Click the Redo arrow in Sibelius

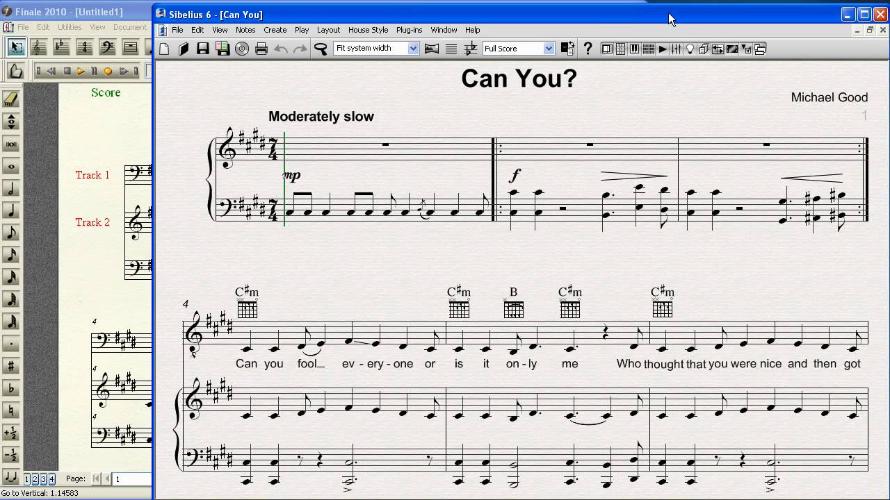click(x=300, y=49)
